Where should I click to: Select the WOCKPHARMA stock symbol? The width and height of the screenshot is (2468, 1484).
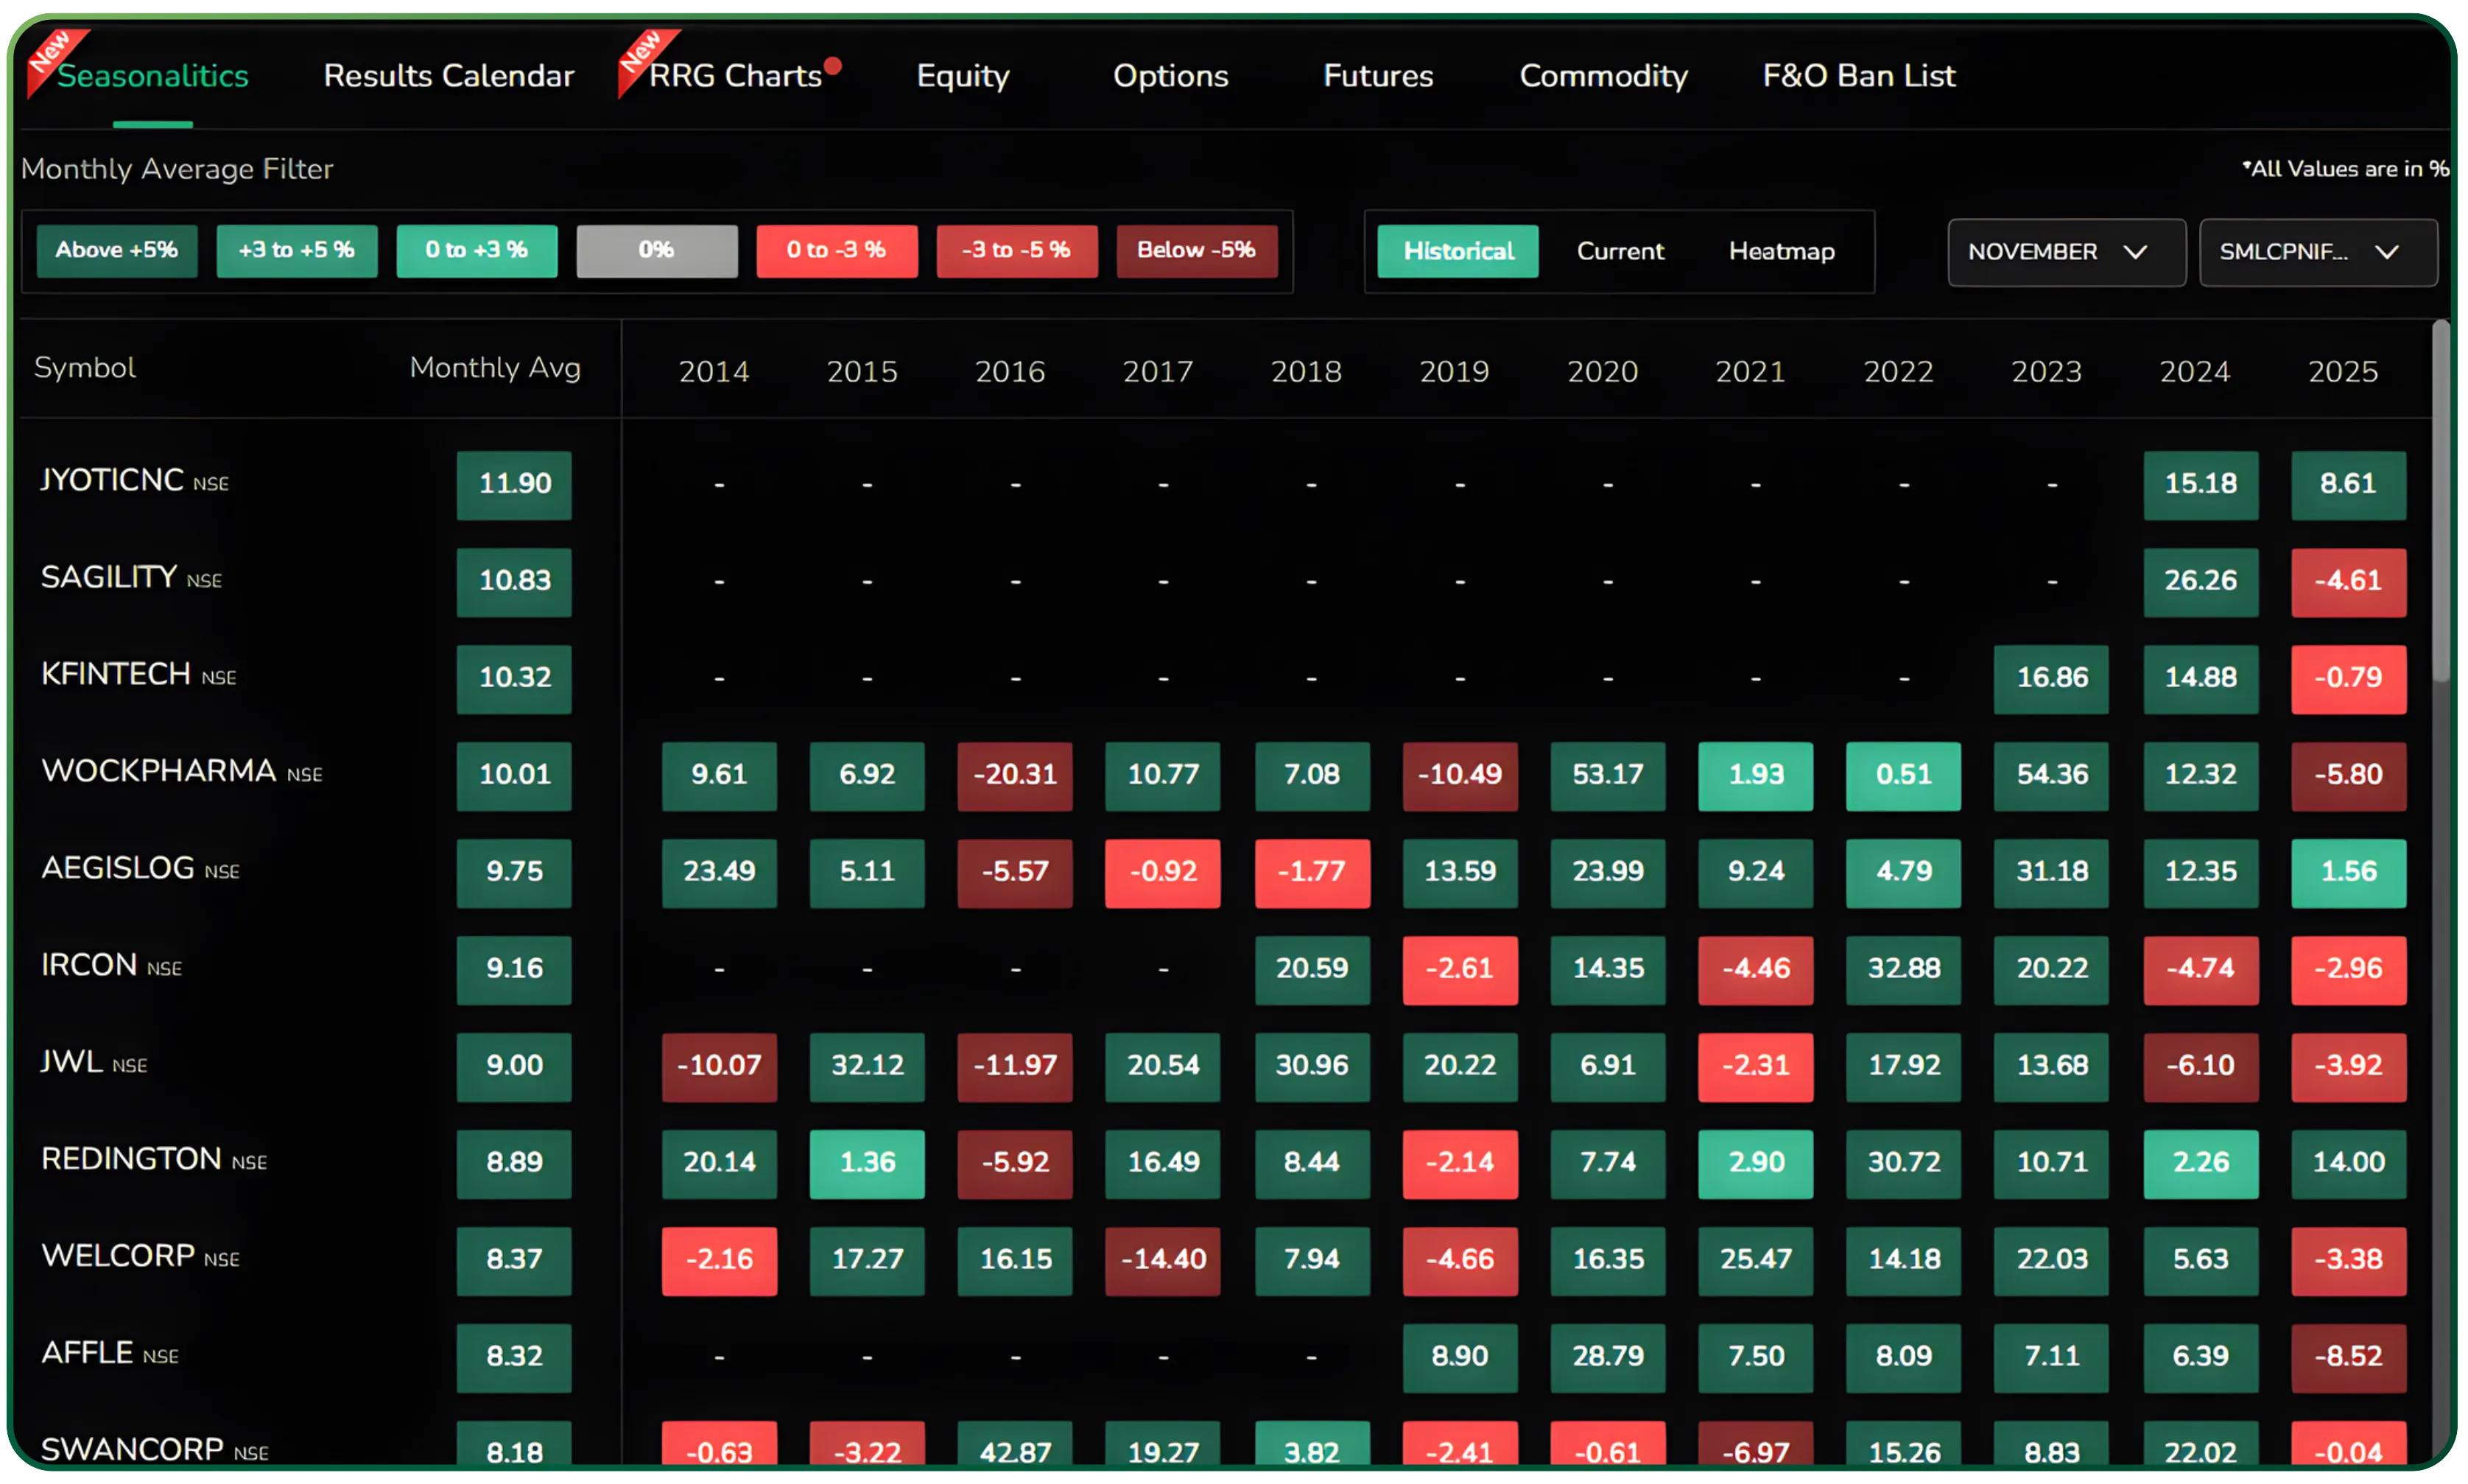[159, 770]
